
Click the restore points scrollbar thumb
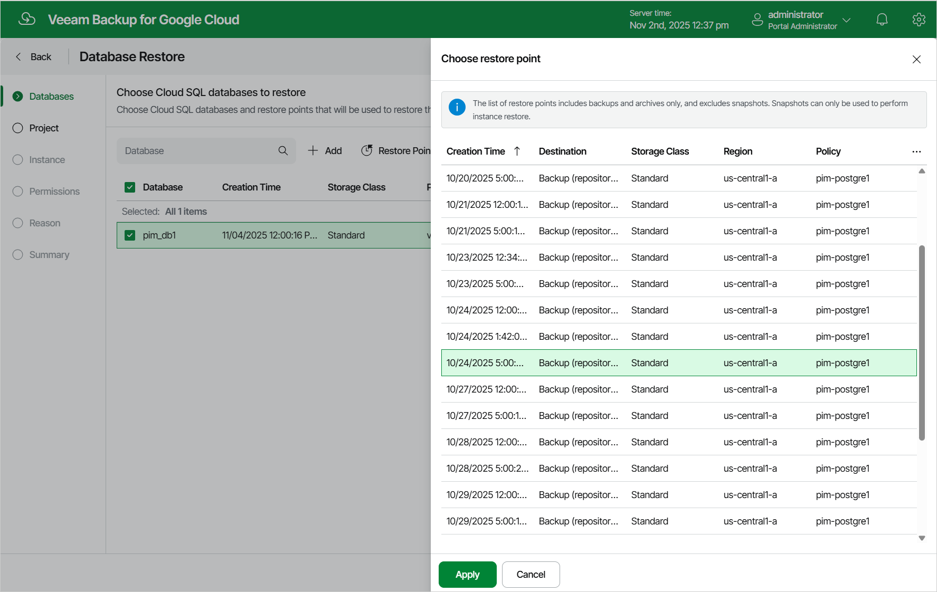coord(922,343)
